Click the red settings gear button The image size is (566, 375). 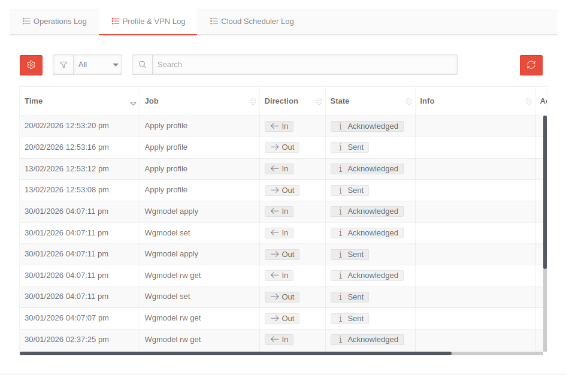31,65
